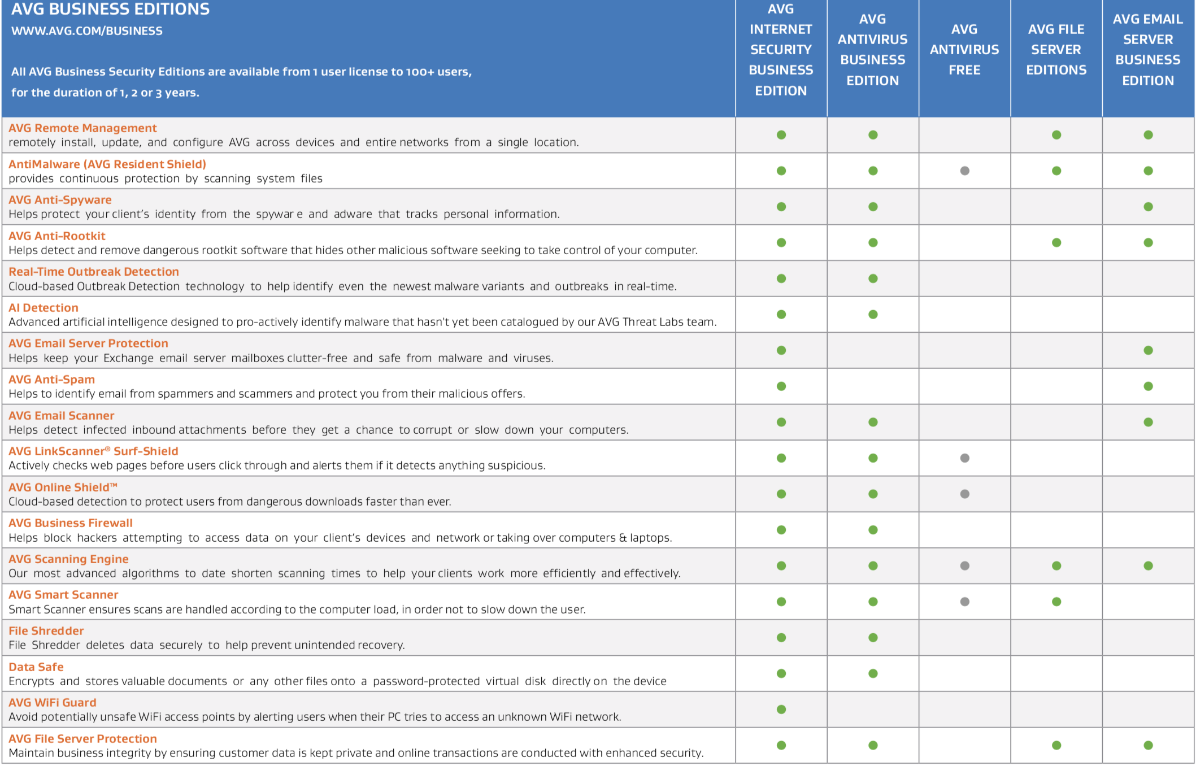This screenshot has height=766, width=1196.
Task: Select the AVG AntiVirus Business Edition header
Action: (873, 50)
